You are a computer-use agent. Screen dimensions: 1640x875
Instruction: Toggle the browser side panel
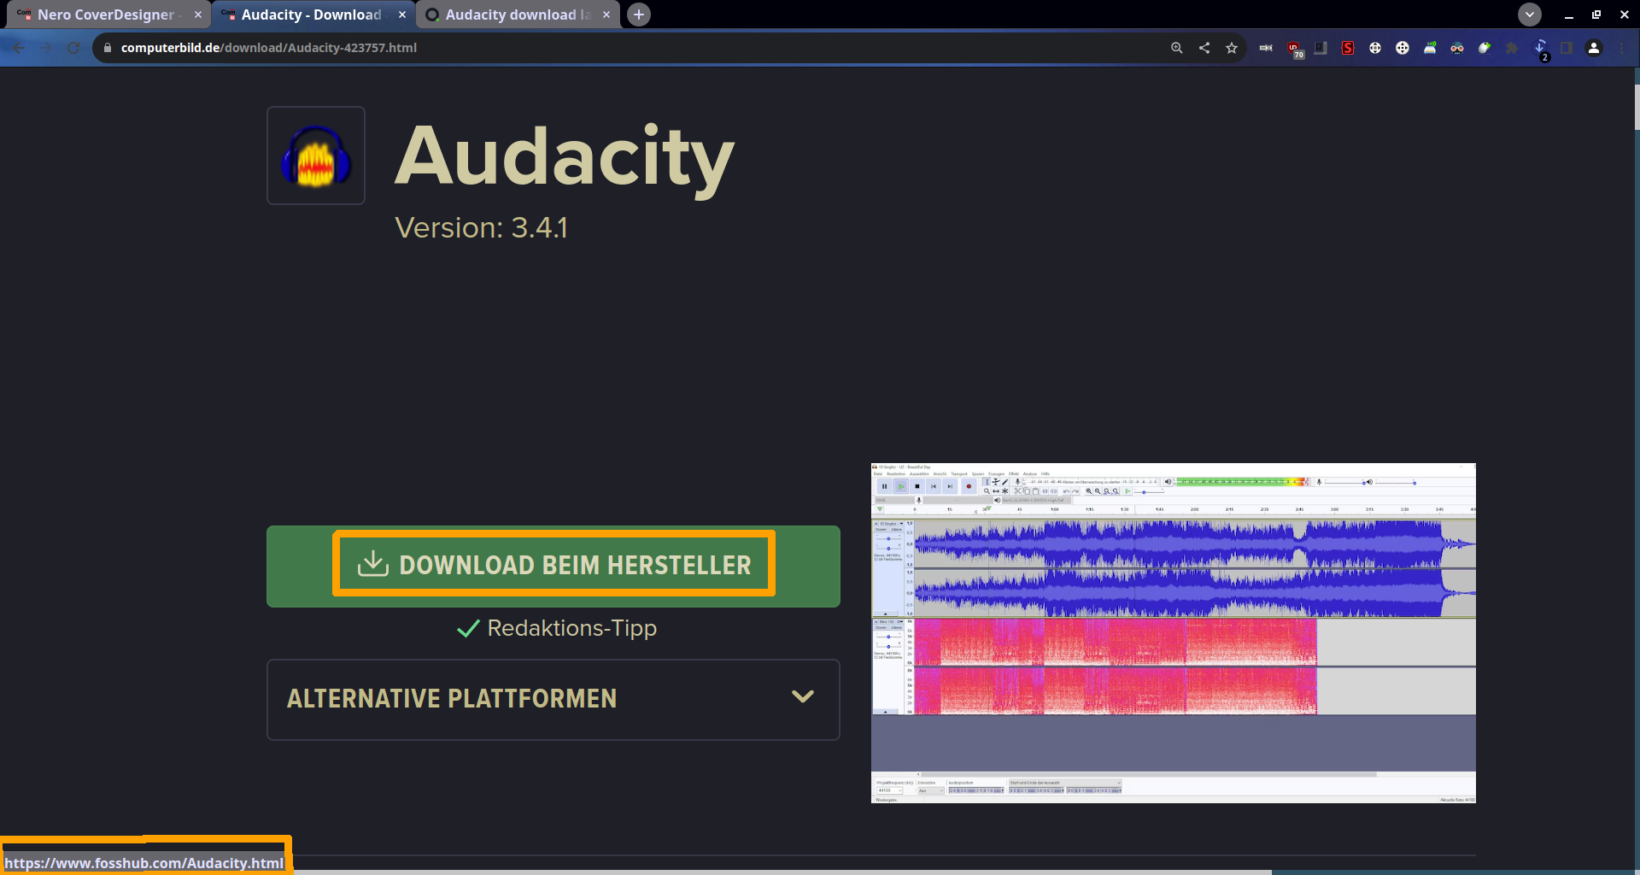pos(1567,48)
